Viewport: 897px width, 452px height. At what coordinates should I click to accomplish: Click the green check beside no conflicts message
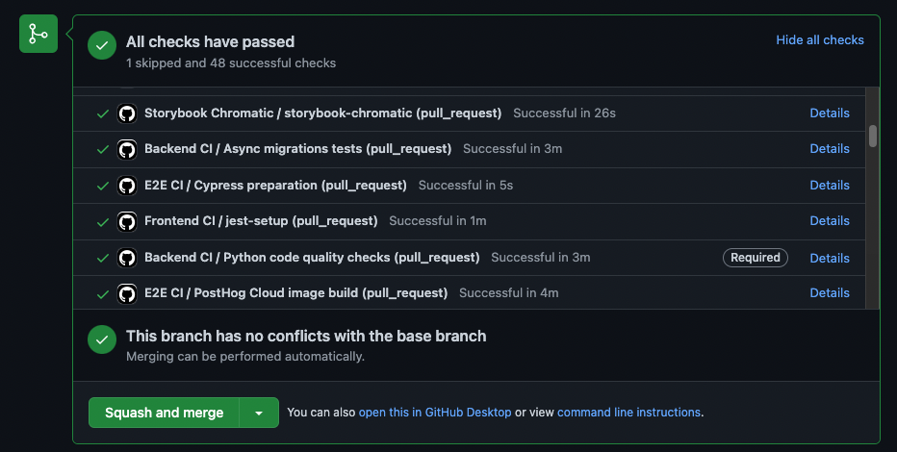point(102,340)
